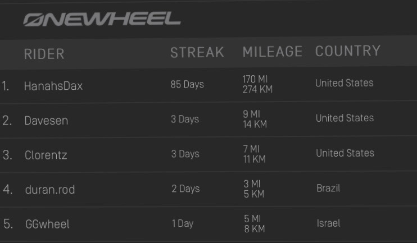
Task: Click the rider name duran.rod
Action: click(50, 190)
